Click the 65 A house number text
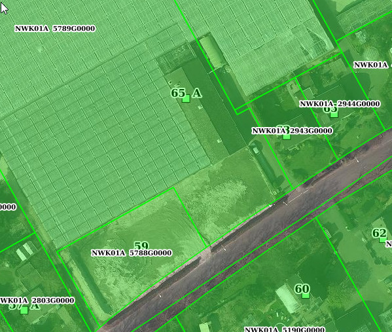This screenshot has height=332, width=392. (187, 93)
